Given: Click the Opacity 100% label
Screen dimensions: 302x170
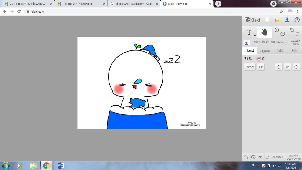Looking at the screenshot, I should pyautogui.click(x=295, y=42).
